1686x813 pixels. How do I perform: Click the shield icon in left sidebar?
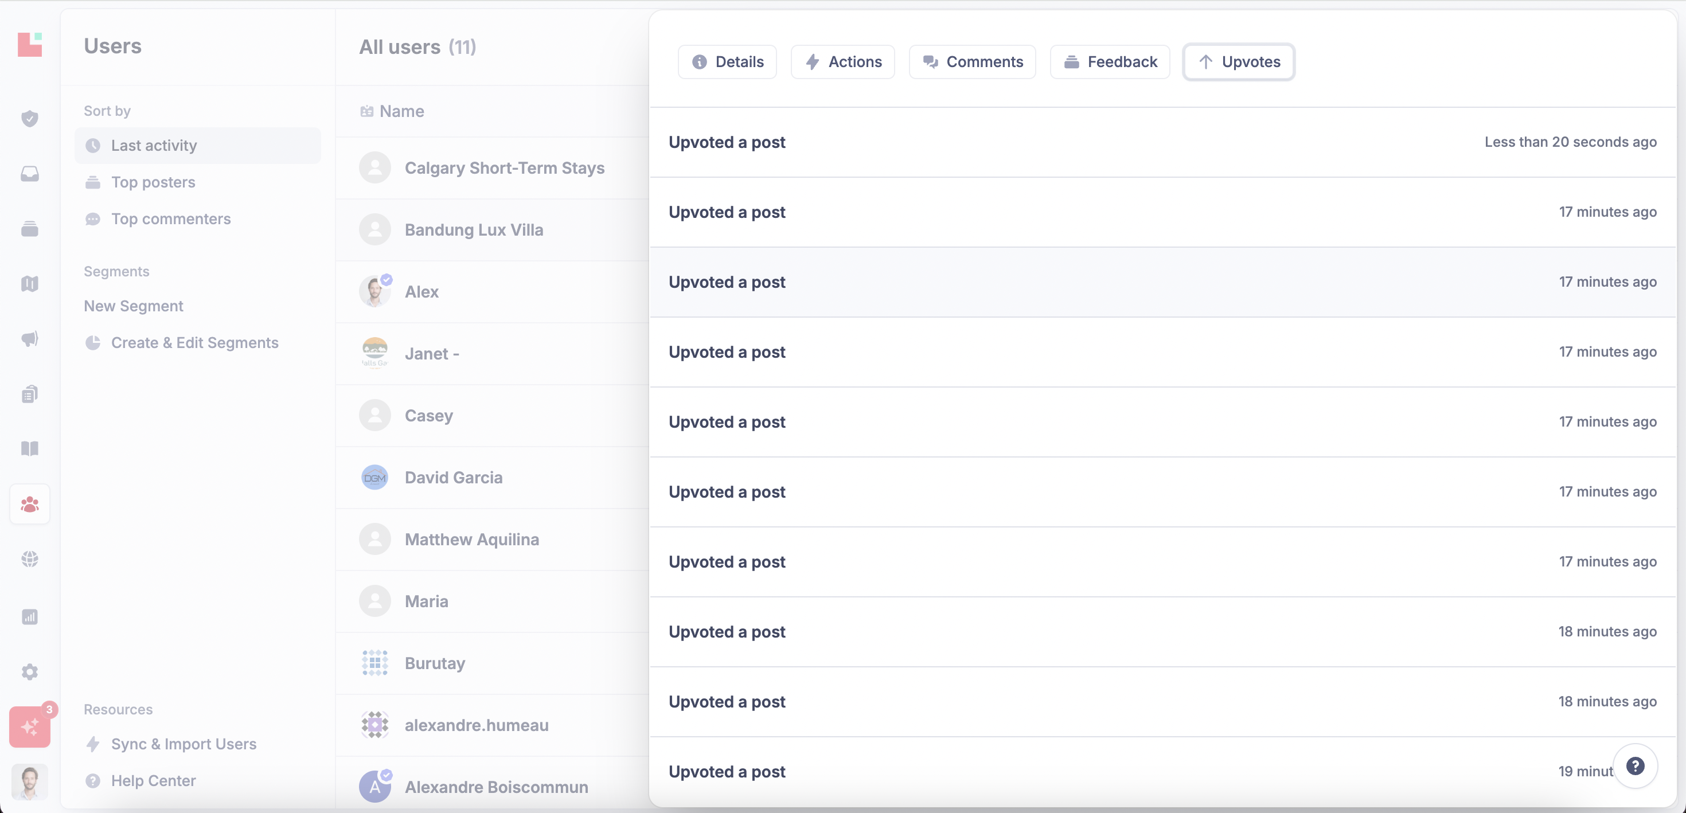pyautogui.click(x=29, y=119)
